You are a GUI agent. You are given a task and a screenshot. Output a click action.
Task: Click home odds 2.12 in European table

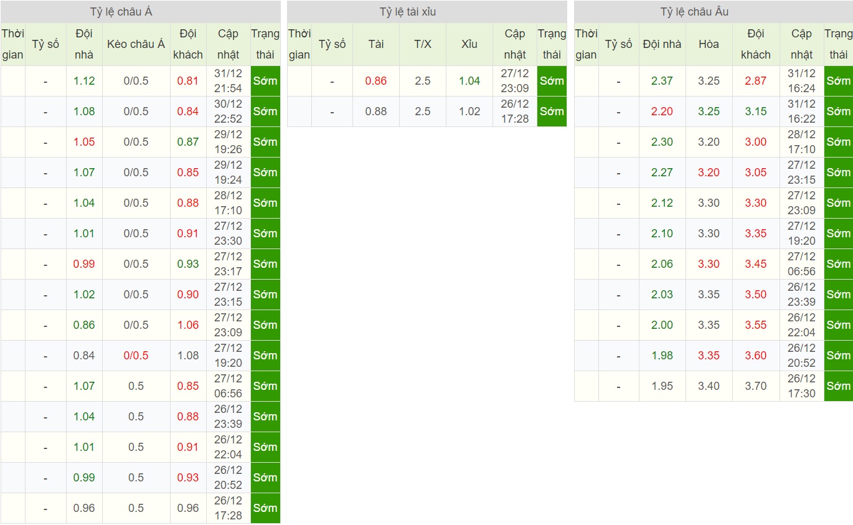[662, 203]
